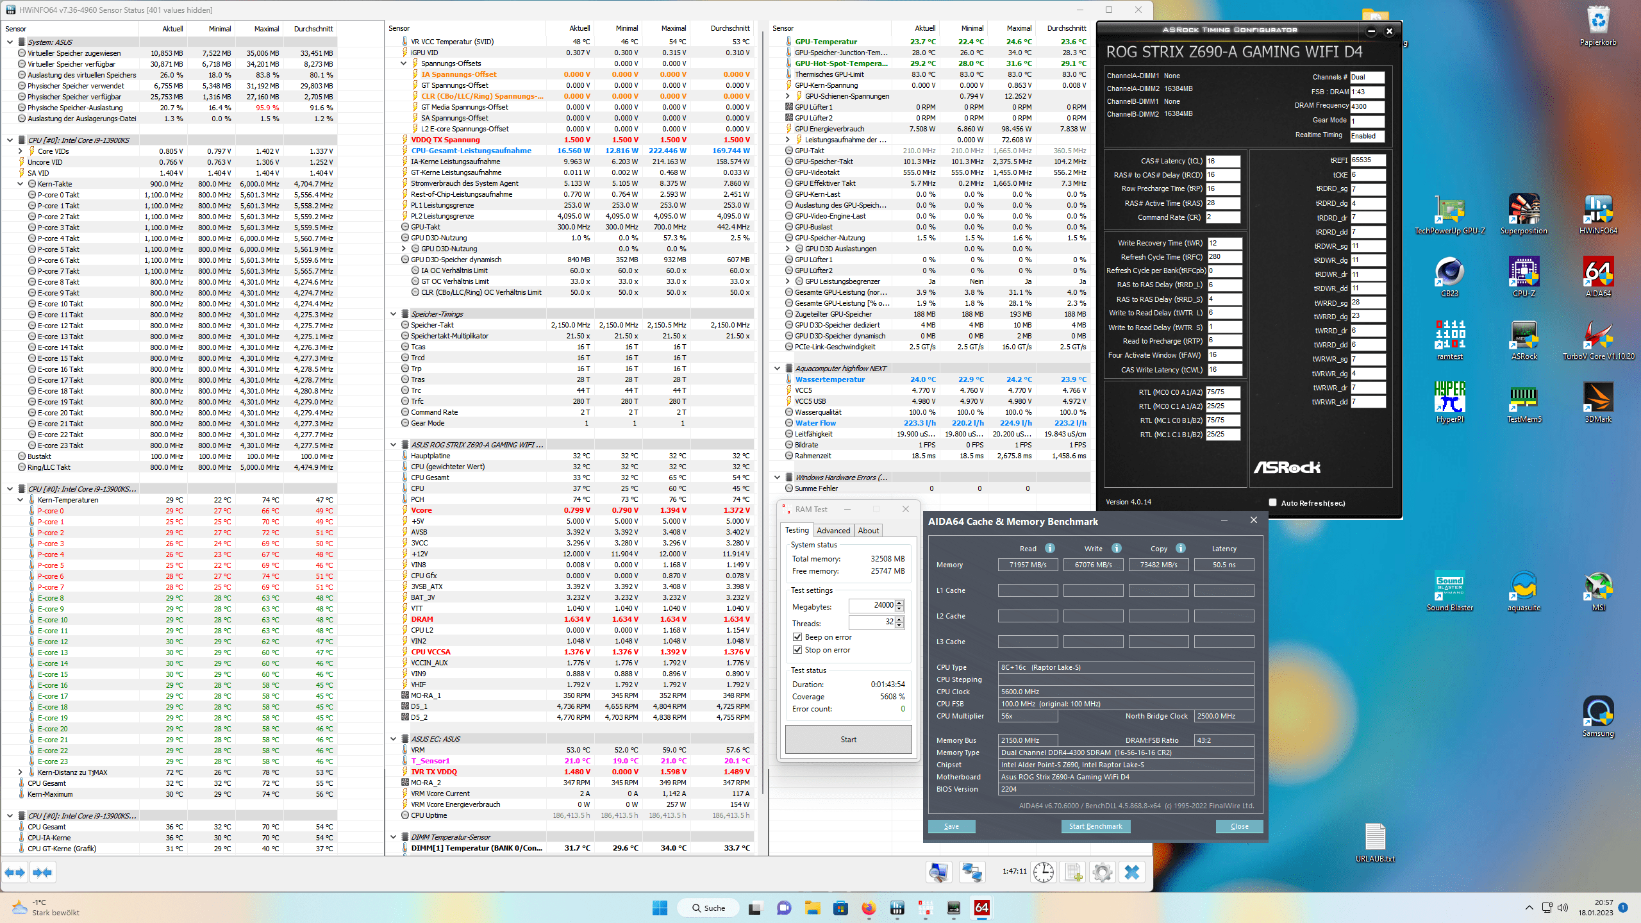Screen dimensions: 1641x923
Task: Click Megabytes input field
Action: coord(872,605)
